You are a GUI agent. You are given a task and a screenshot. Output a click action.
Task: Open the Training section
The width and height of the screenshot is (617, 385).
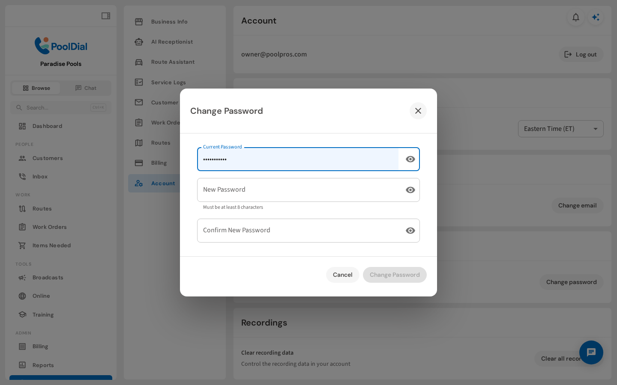pyautogui.click(x=61, y=315)
